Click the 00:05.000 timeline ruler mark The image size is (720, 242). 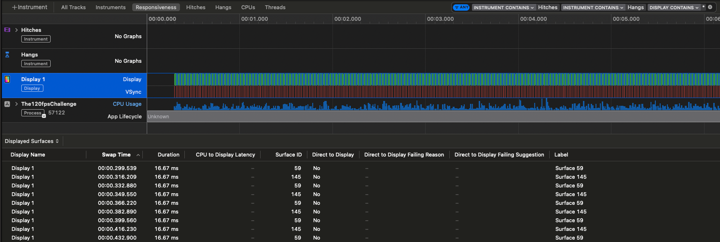[626, 19]
